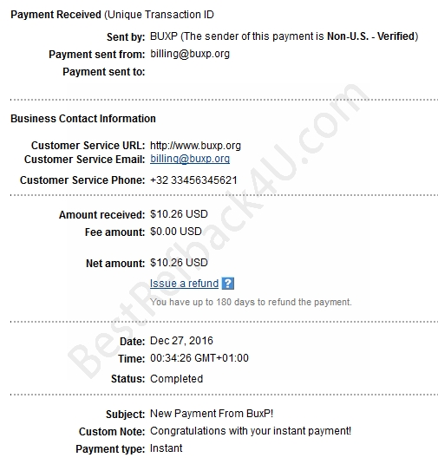Click the Completed status text
Screen dimensions: 438x464
point(176,378)
